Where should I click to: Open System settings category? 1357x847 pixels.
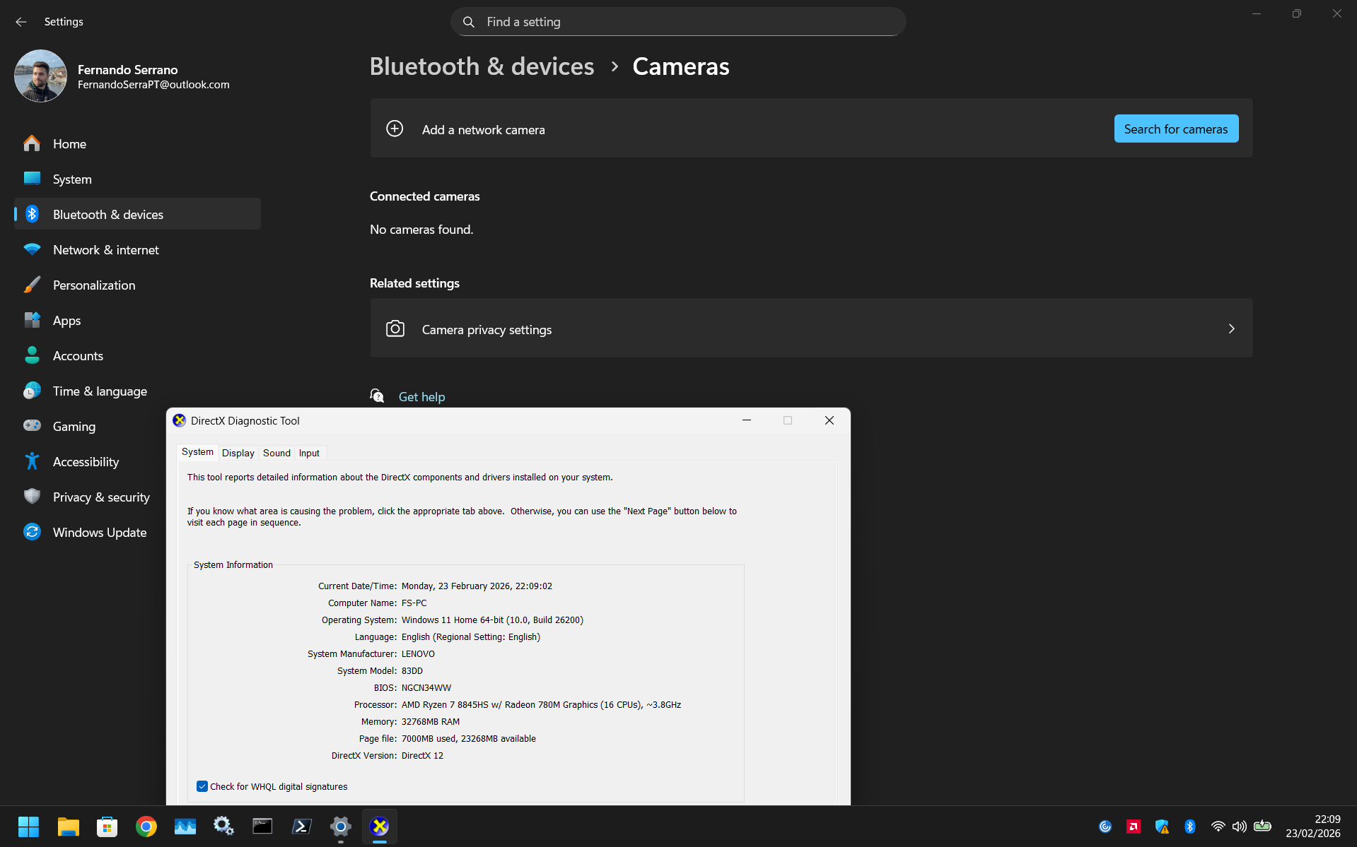(x=137, y=179)
